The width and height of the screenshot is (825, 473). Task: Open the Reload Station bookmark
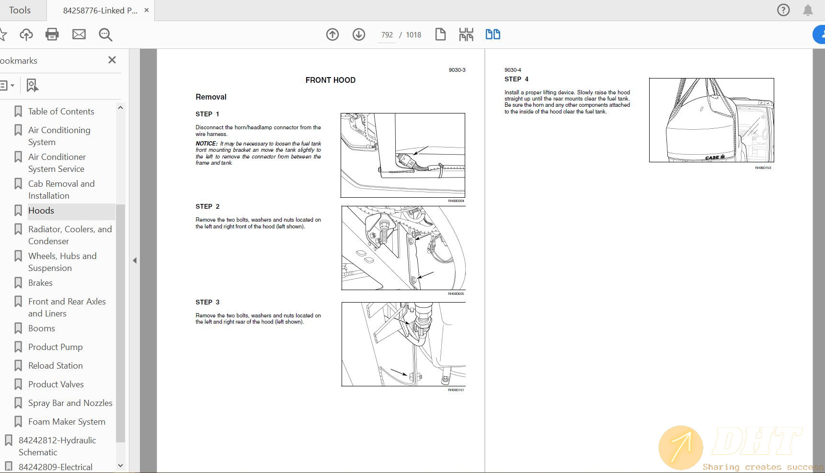(x=56, y=366)
